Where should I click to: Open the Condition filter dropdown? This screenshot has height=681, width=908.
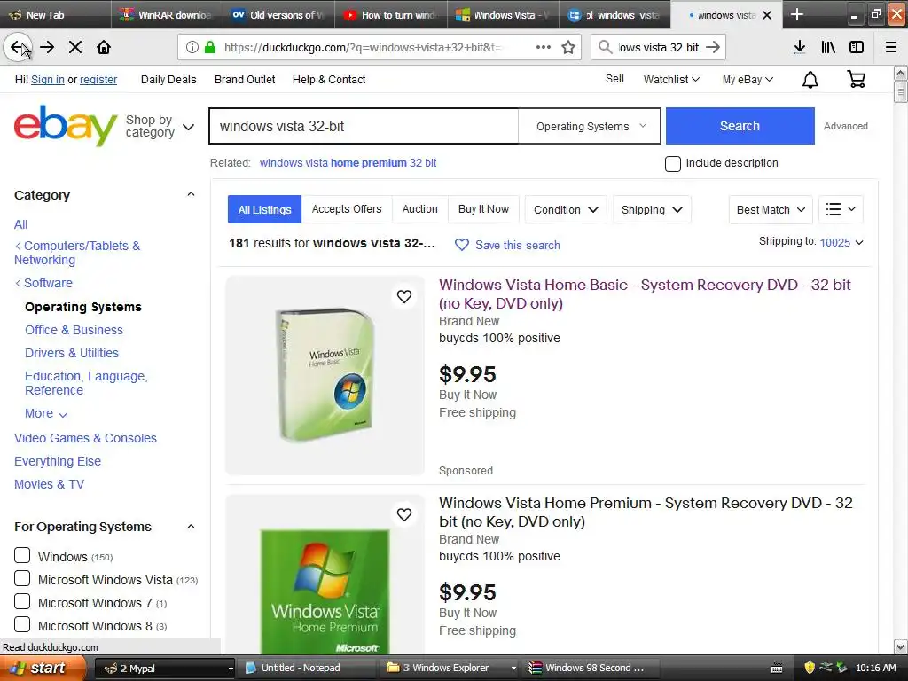(566, 209)
